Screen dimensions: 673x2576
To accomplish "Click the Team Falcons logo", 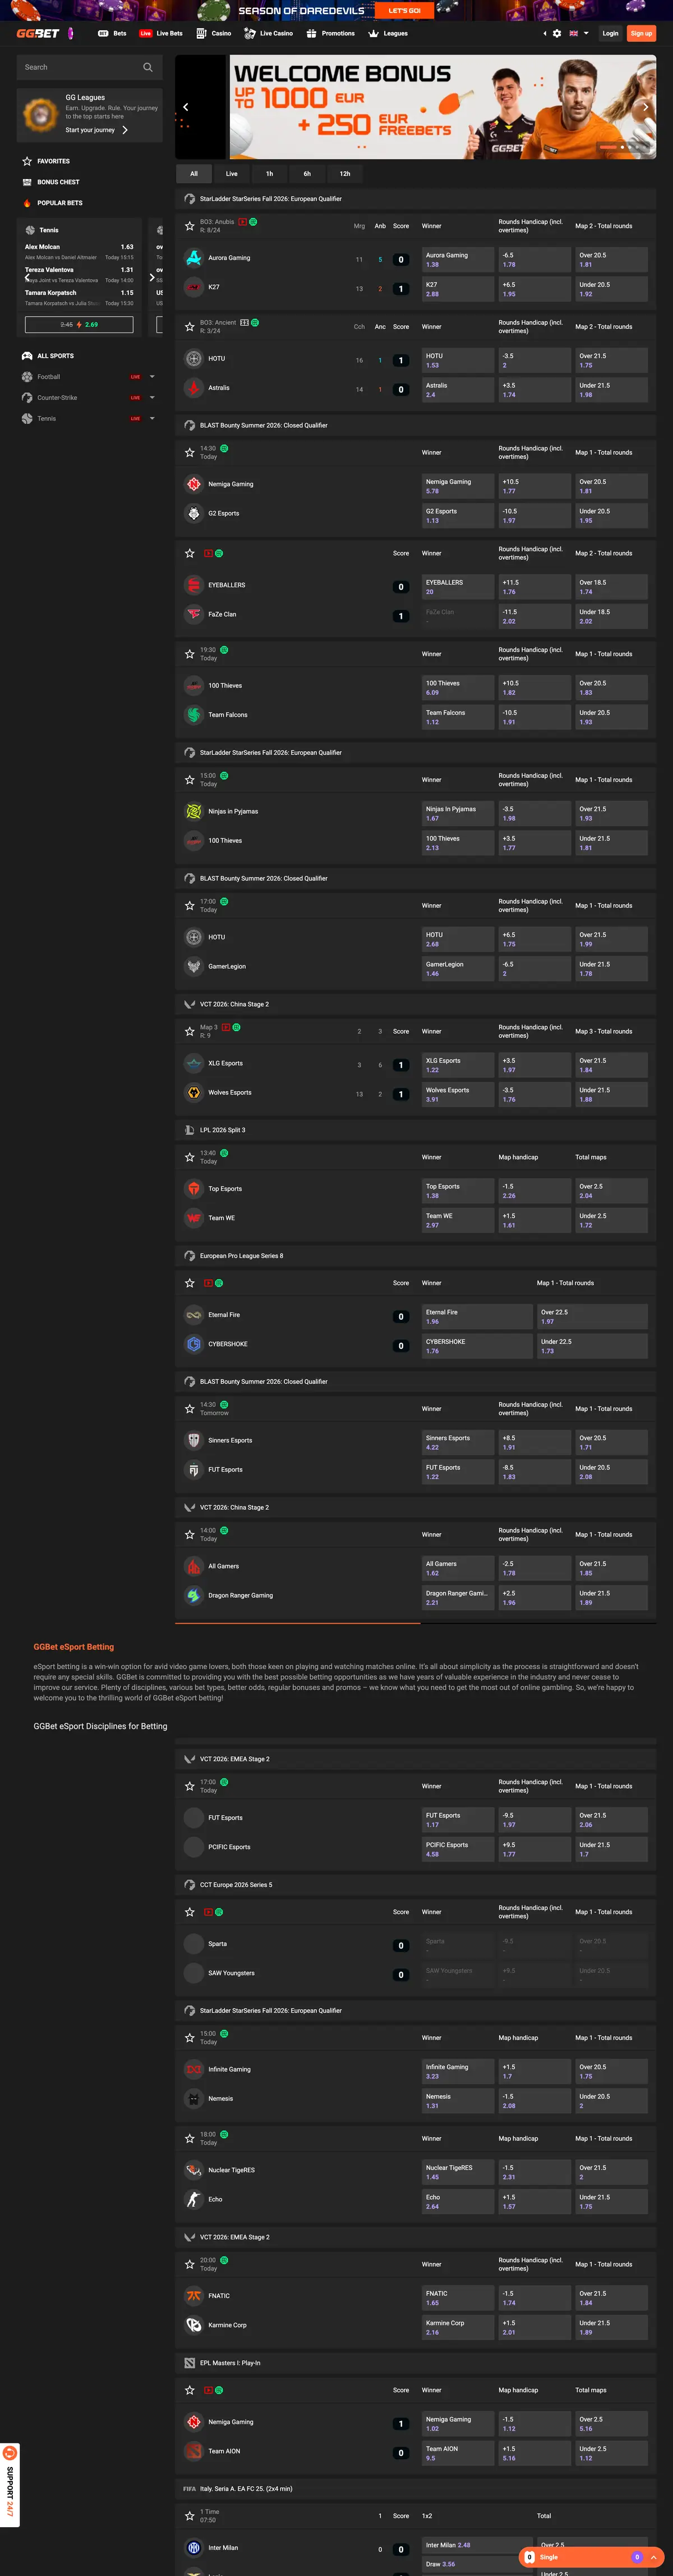I will tap(193, 715).
